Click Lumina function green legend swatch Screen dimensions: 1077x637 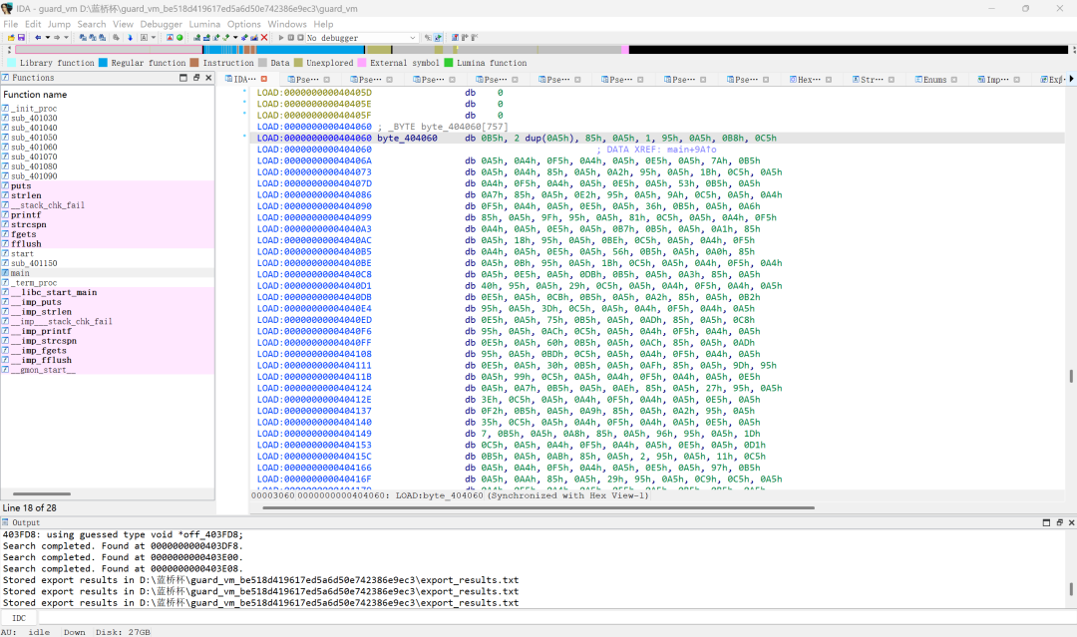(449, 63)
